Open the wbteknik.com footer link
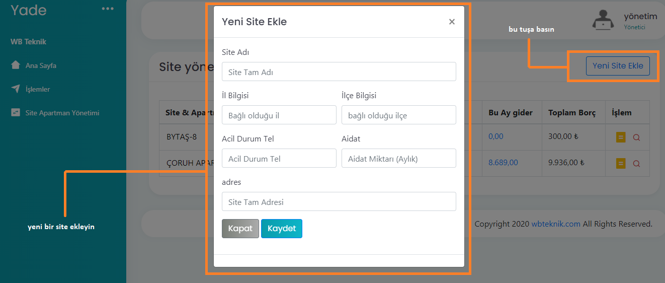 556,224
